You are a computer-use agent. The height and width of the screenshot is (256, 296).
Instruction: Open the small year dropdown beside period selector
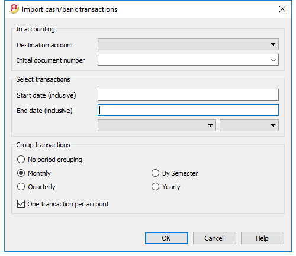pyautogui.click(x=249, y=125)
